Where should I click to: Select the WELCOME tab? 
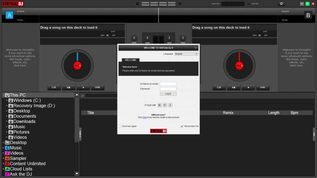[131, 60]
